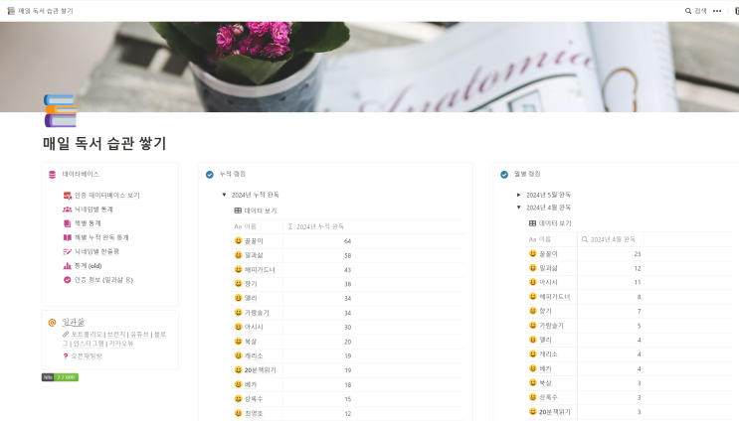The image size is (739, 421).
Task: Click the sigma icon in 2024년 누적 완독 header
Action: pos(290,226)
